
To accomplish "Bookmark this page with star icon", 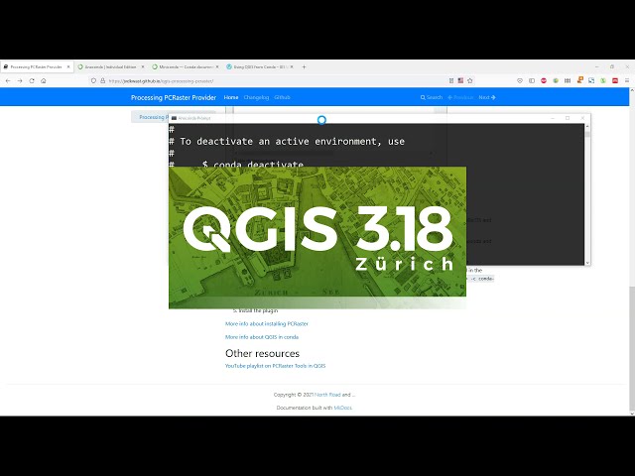I will pos(469,81).
